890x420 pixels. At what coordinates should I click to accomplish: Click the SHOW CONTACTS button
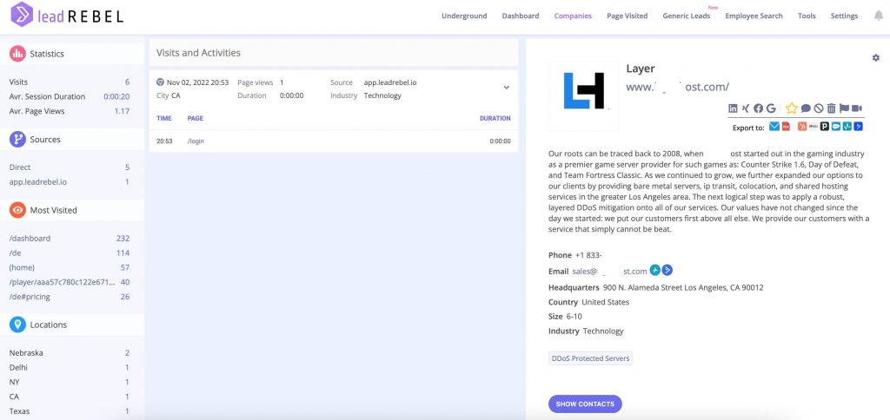(585, 404)
